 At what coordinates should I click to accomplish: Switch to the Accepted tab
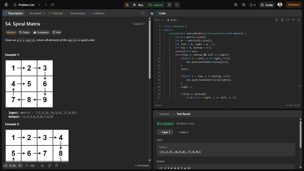pyautogui.click(x=34, y=13)
